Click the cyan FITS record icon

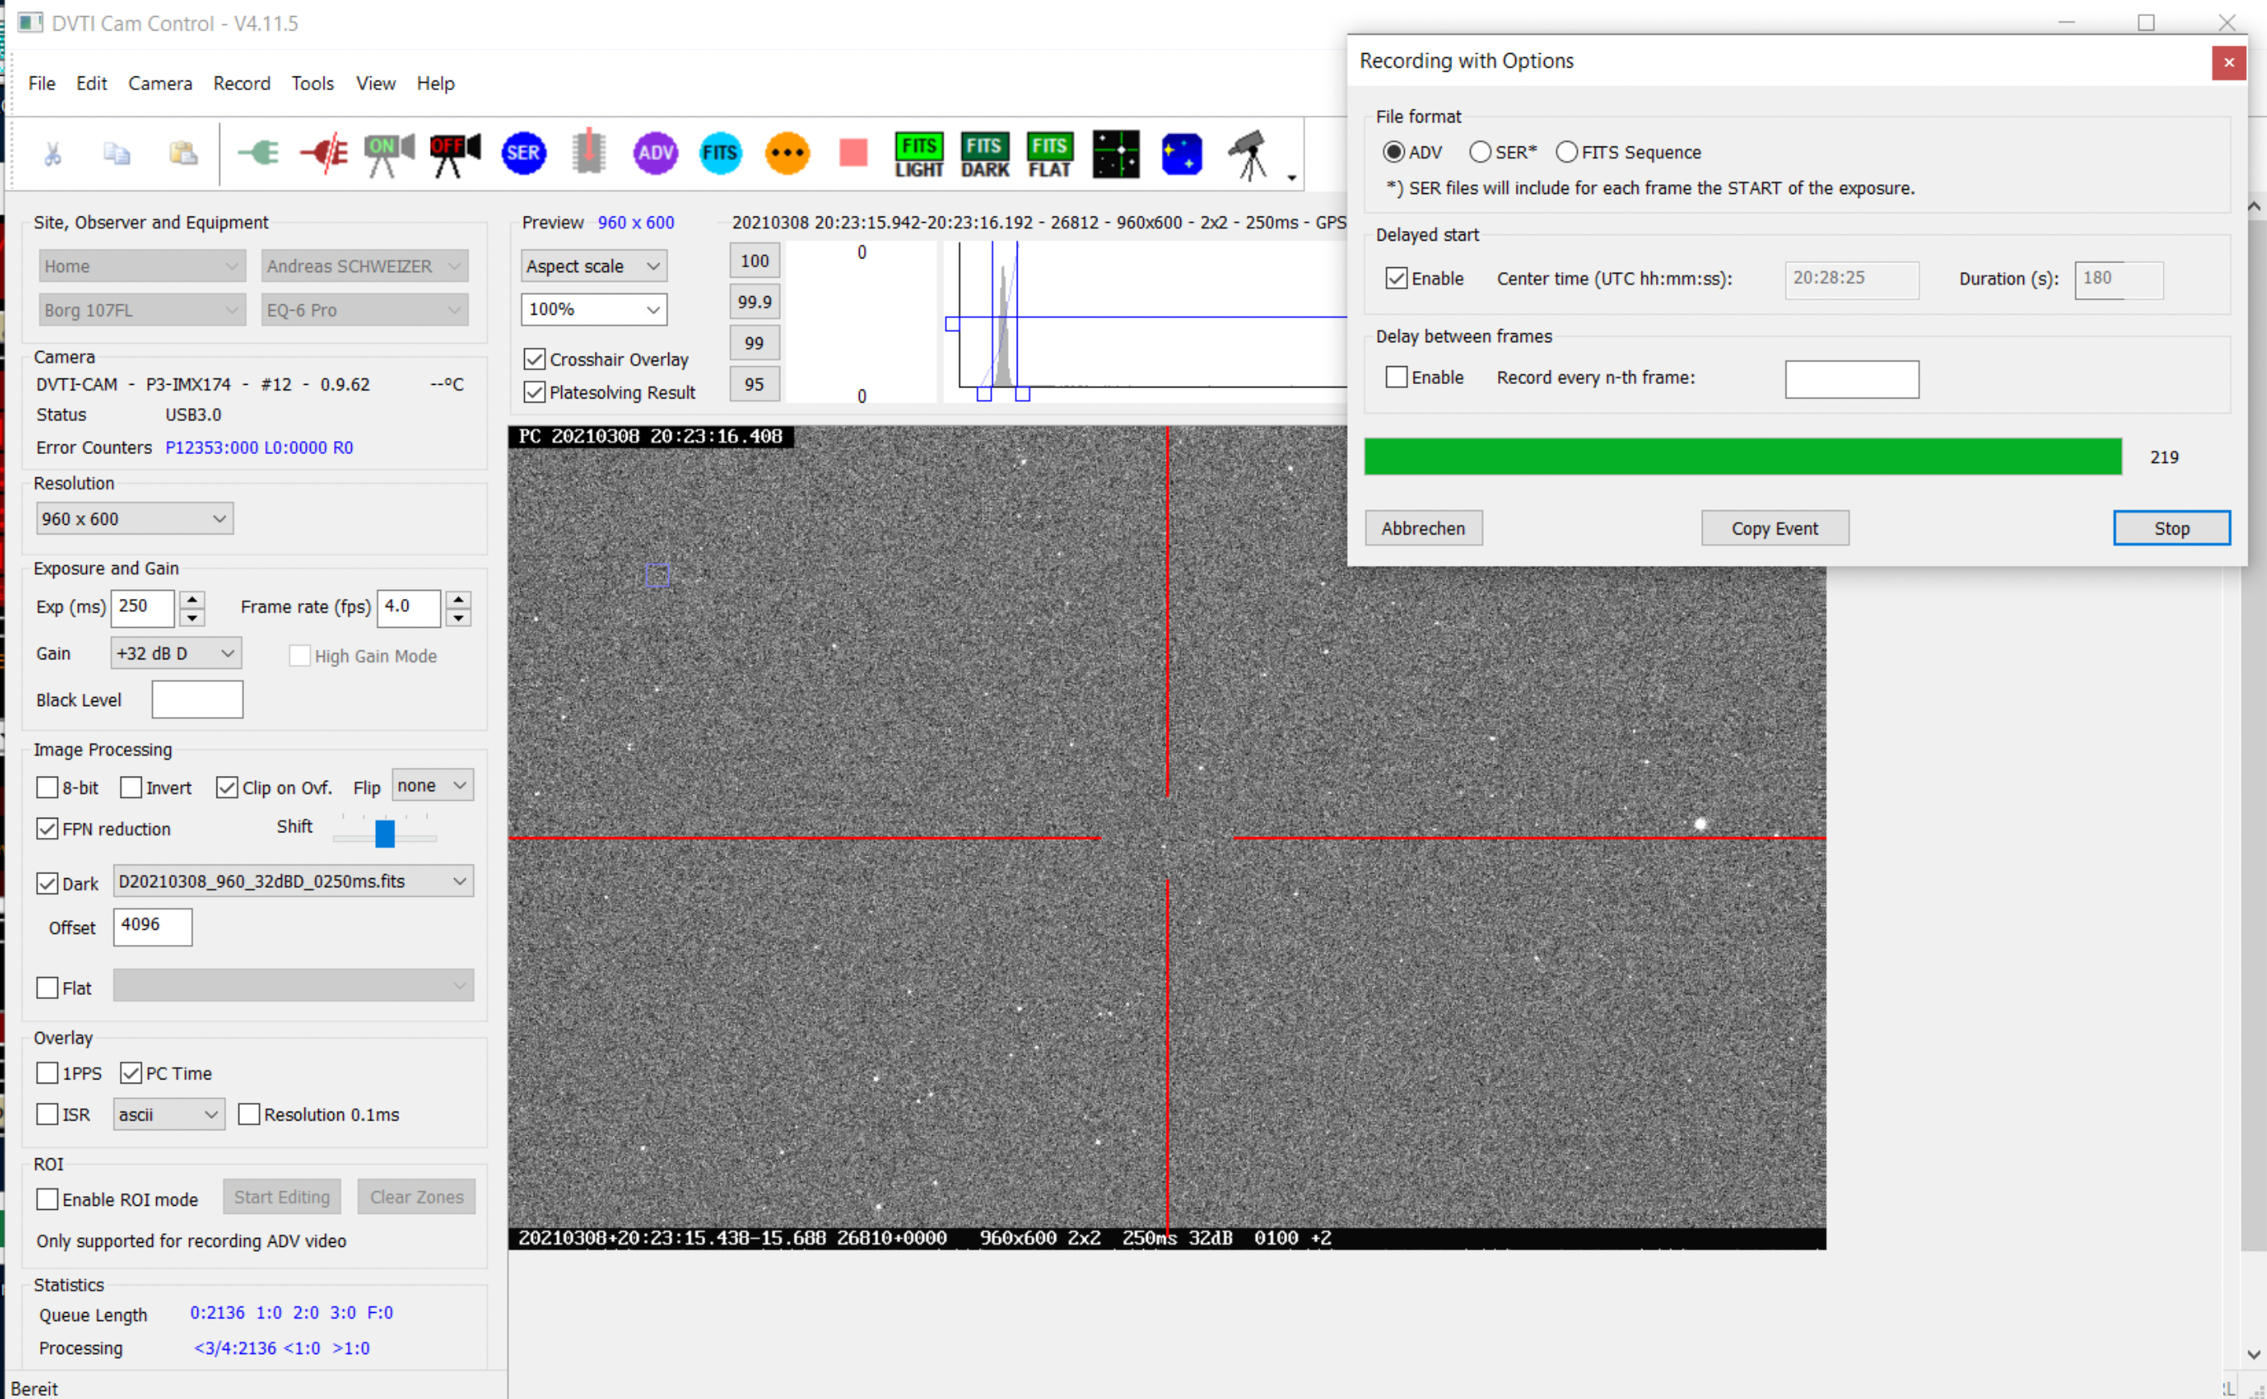coord(720,154)
